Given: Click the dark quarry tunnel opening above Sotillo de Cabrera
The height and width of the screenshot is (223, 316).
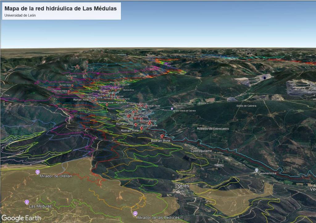Looking at the screenshot, I should click(x=264, y=78).
